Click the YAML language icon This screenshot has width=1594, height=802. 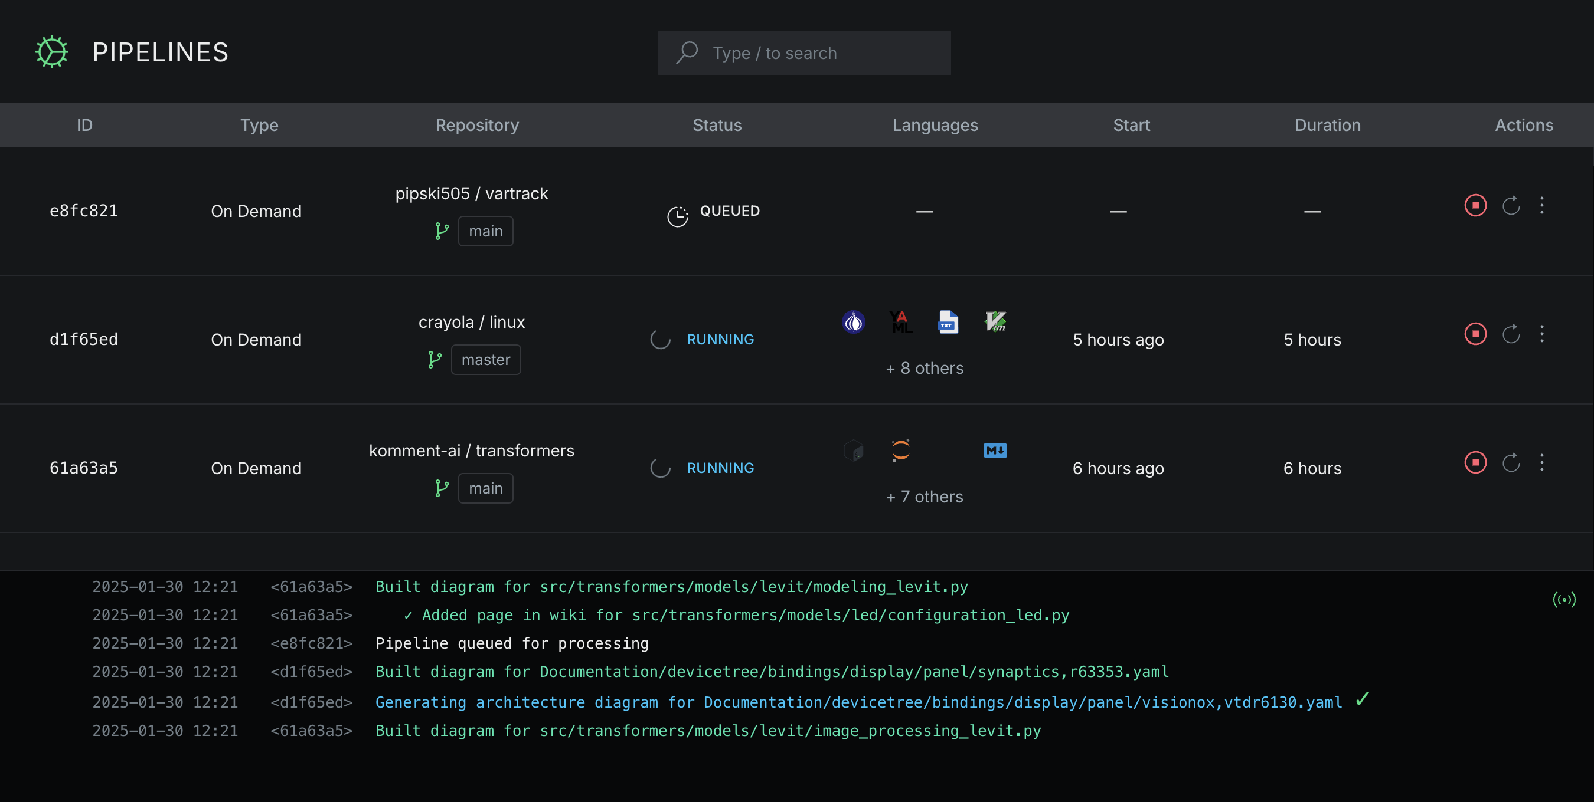coord(901,322)
